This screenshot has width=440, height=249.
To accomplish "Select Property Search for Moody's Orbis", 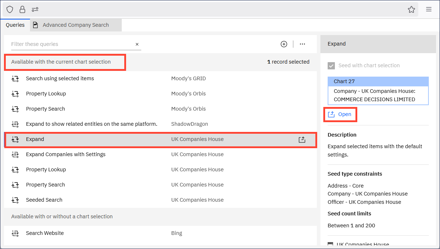I will pyautogui.click(x=160, y=109).
